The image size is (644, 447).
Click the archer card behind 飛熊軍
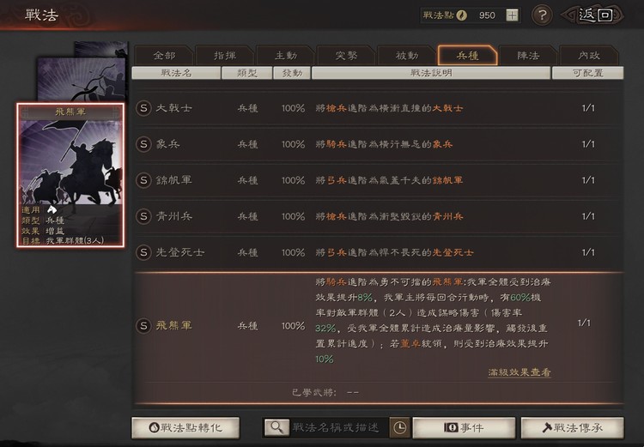(82, 79)
